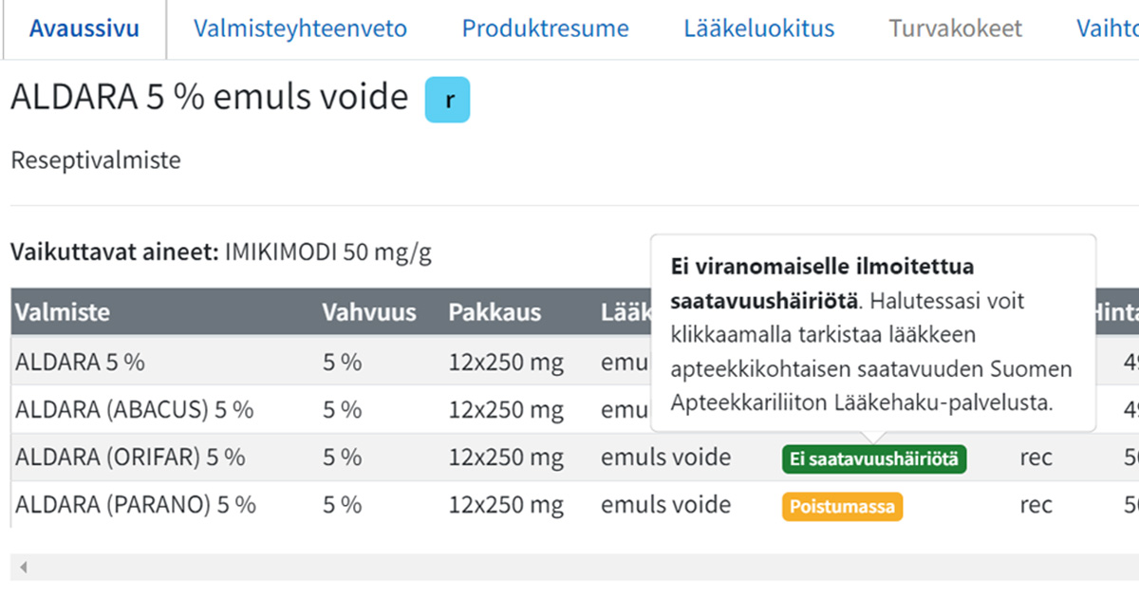
Task: Click the Vahvuus column header
Action: 368,311
